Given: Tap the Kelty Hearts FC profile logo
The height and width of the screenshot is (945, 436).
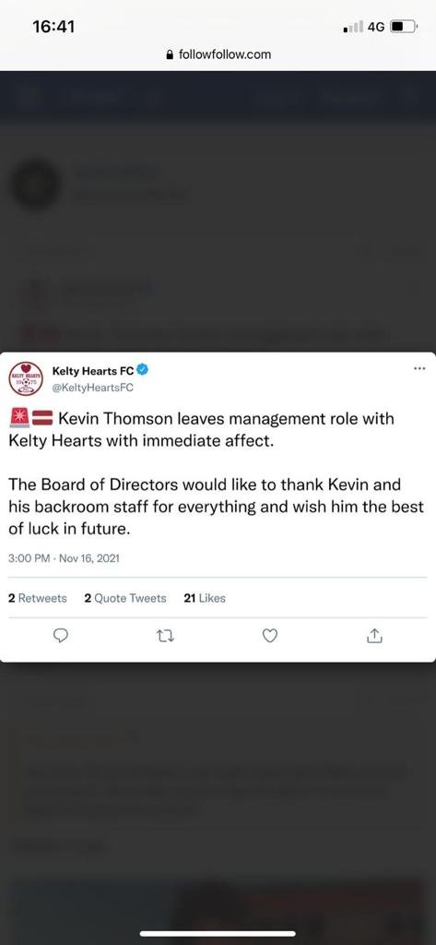Looking at the screenshot, I should pyautogui.click(x=25, y=378).
